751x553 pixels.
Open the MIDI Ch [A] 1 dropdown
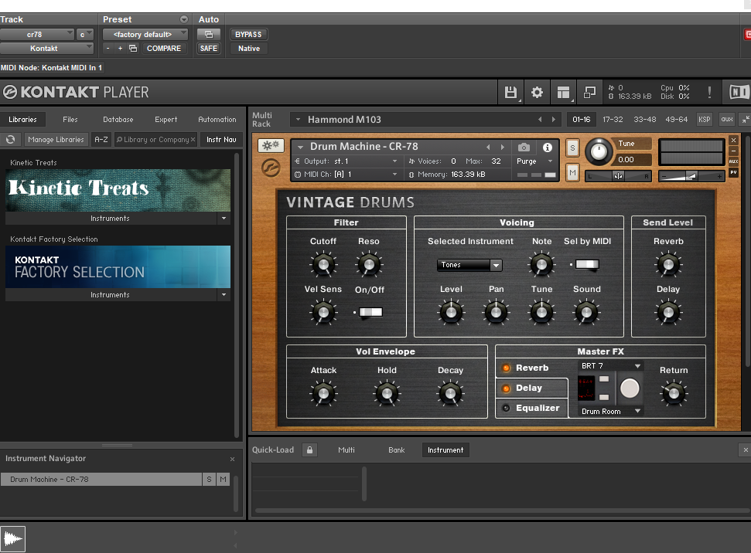[346, 174]
